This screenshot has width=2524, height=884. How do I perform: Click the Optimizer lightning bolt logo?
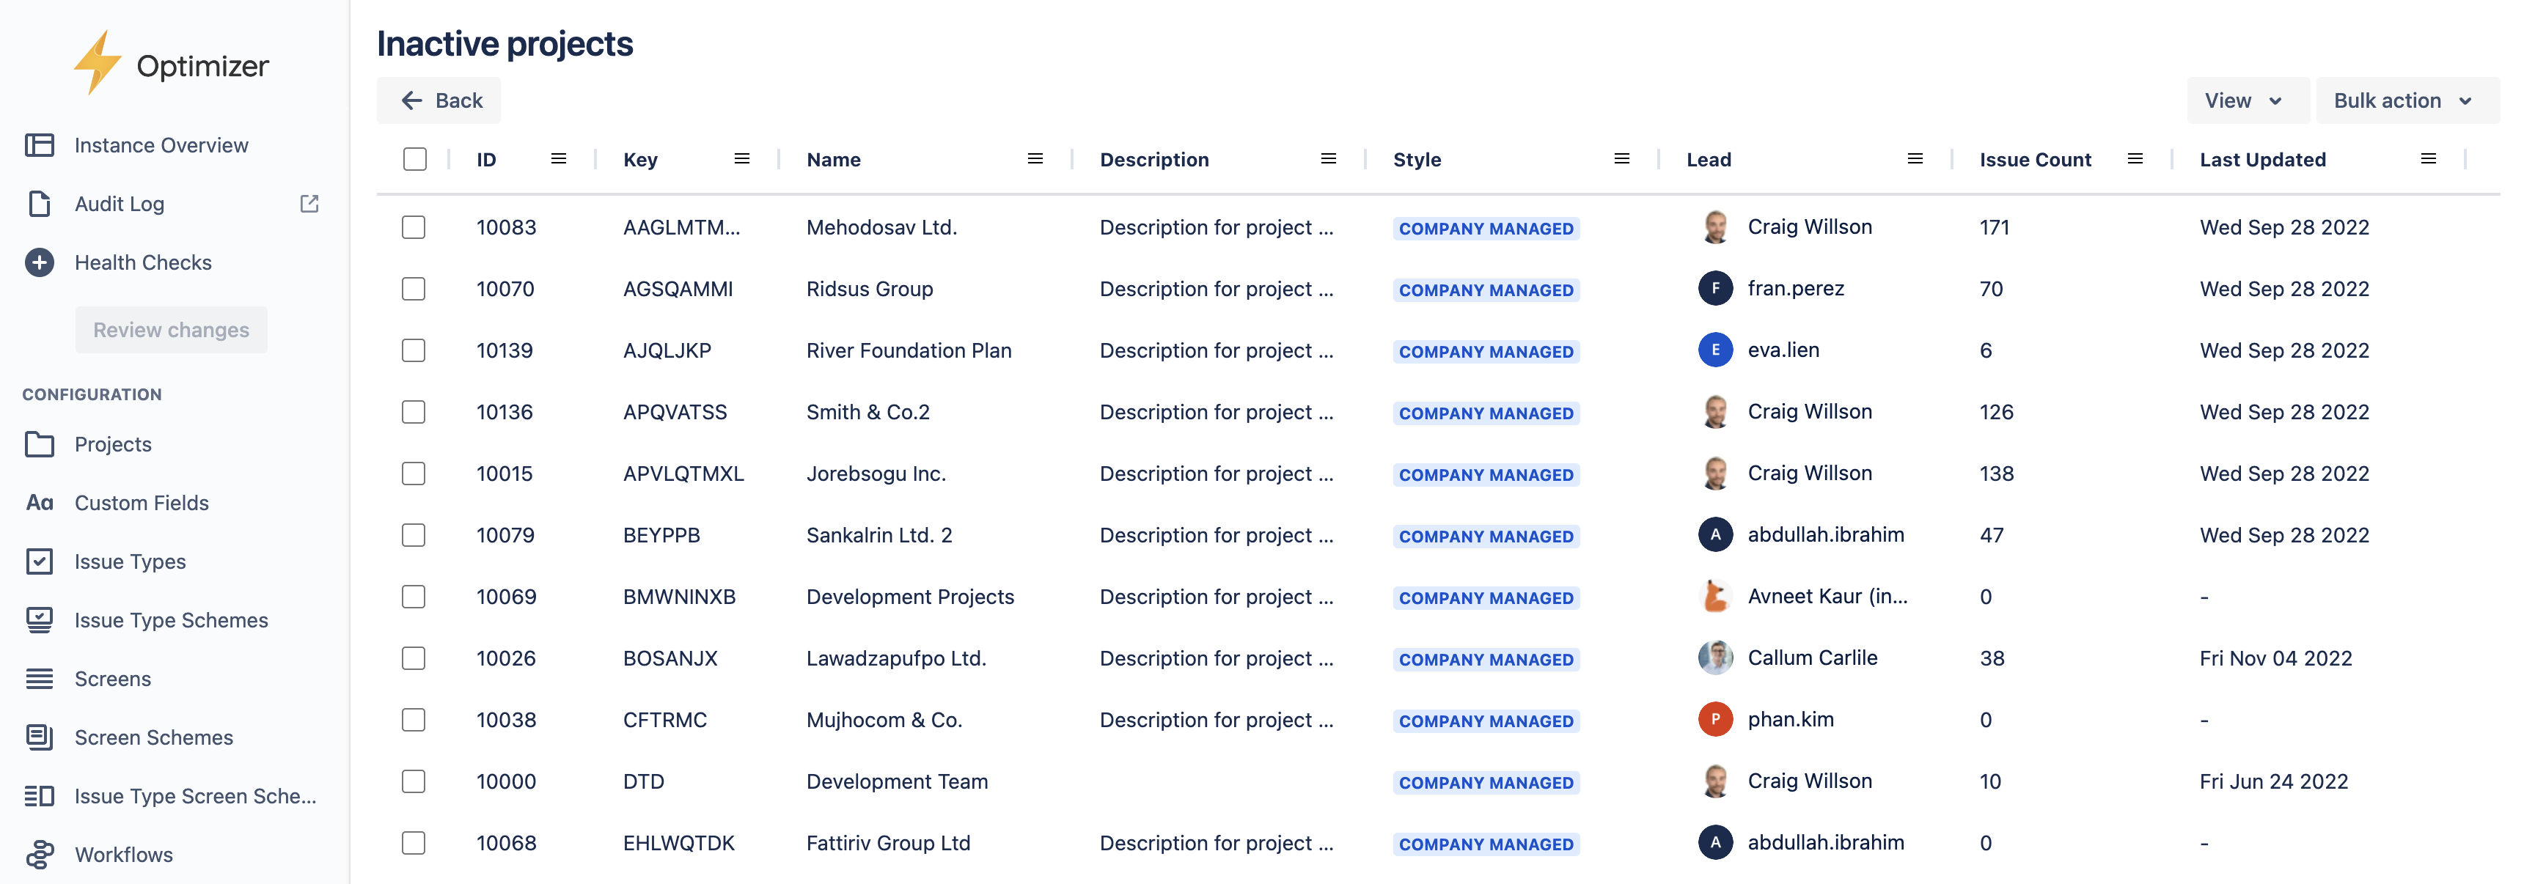click(98, 64)
